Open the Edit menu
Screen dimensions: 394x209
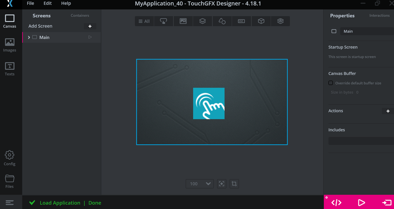(x=47, y=4)
